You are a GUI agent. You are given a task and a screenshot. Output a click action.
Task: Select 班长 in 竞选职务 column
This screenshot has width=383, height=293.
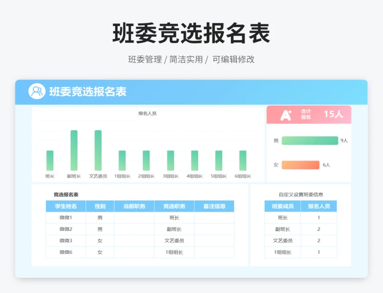click(x=174, y=217)
